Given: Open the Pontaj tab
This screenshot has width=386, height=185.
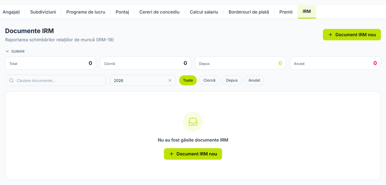Looking at the screenshot, I should [x=122, y=12].
